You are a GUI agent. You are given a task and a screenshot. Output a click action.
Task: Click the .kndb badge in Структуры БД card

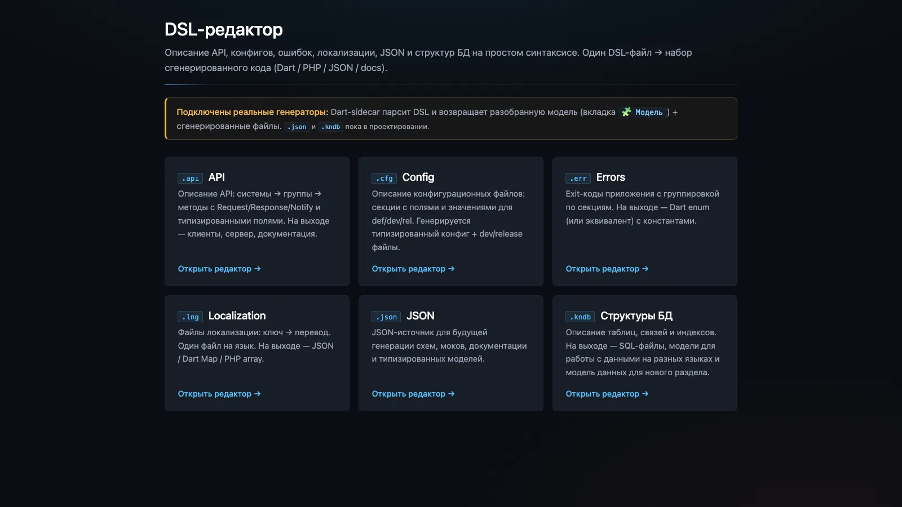tap(580, 317)
